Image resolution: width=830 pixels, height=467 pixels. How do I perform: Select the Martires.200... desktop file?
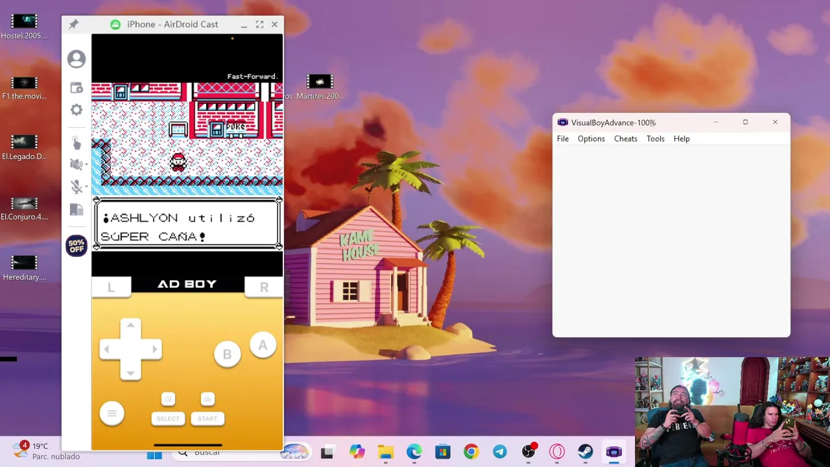click(320, 88)
